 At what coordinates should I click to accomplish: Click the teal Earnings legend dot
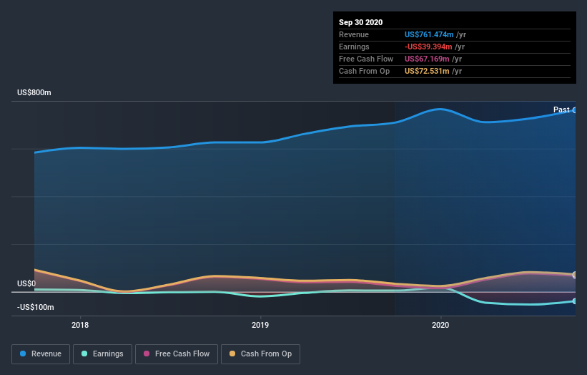84,354
